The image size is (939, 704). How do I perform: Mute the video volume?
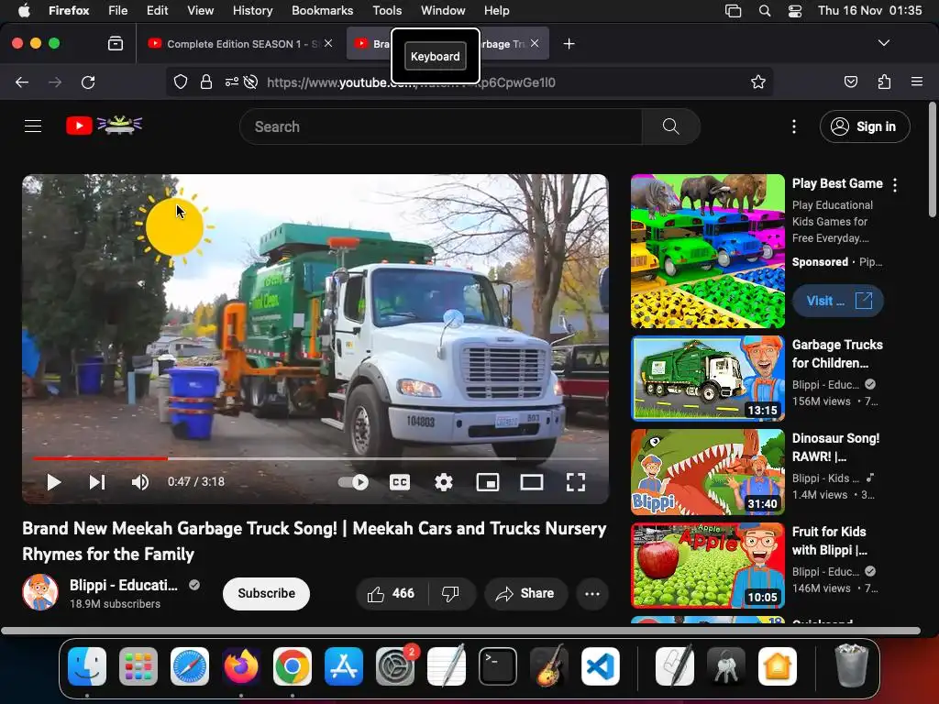(140, 482)
